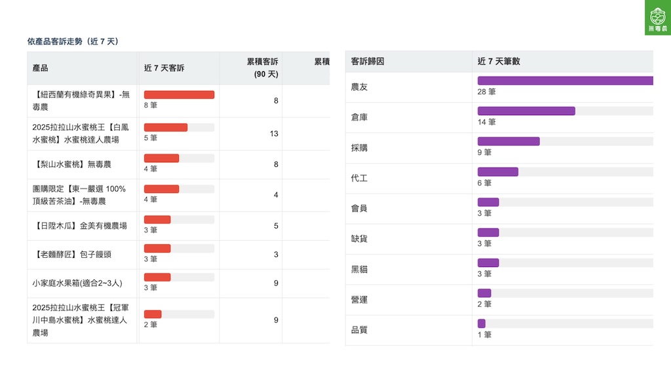Click the purple 9 筆 bar for 採購
The height and width of the screenshot is (377, 671).
click(508, 141)
